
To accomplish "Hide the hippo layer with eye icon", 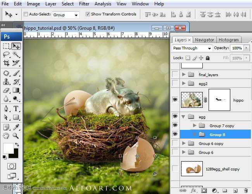I will pos(175,100).
